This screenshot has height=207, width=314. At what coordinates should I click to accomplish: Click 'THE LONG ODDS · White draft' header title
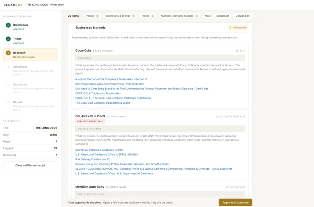point(45,5)
